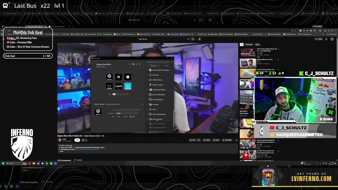Select the clock key in Stream Deck
This screenshot has width=338, height=190.
click(x=119, y=86)
